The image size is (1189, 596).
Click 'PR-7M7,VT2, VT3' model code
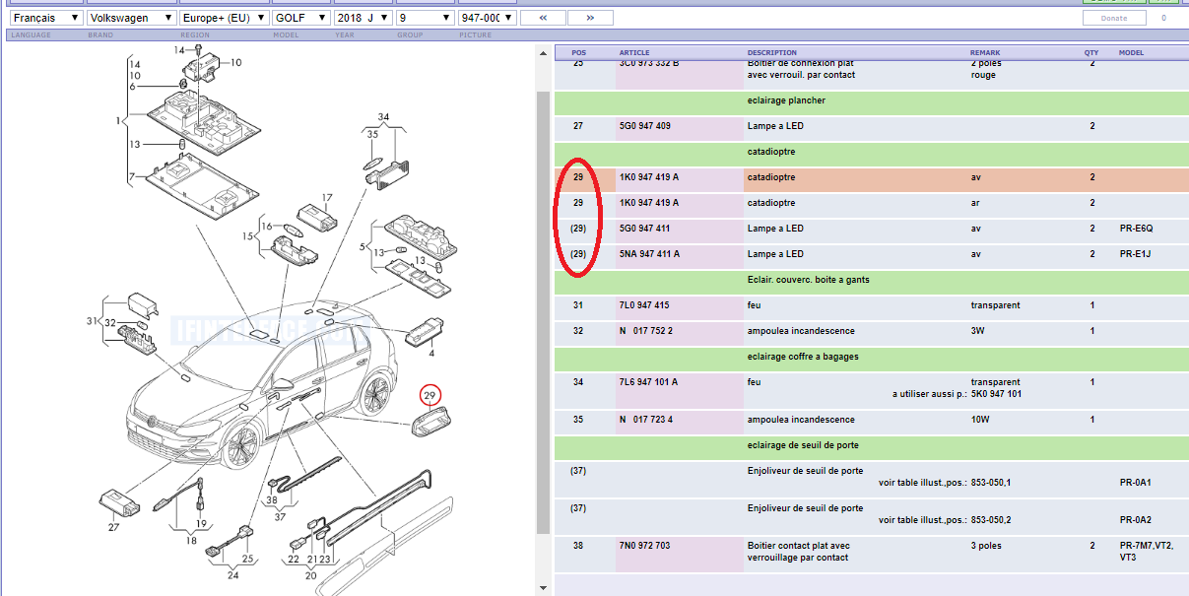click(x=1147, y=552)
